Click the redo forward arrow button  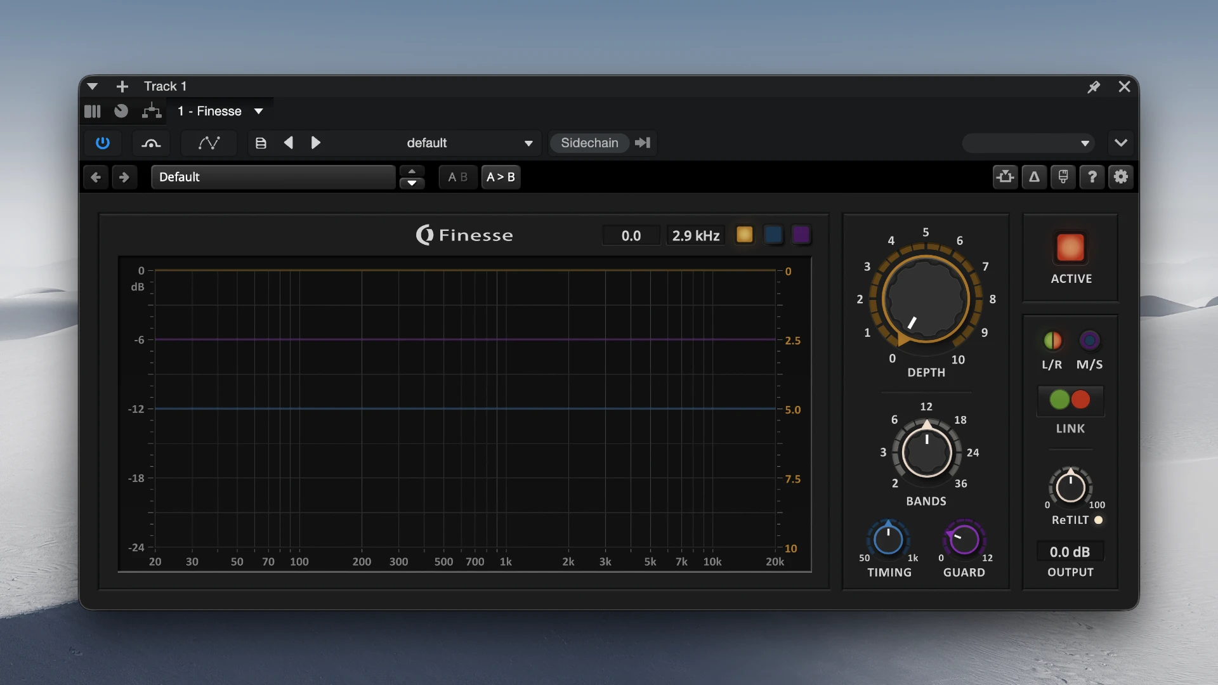point(124,177)
